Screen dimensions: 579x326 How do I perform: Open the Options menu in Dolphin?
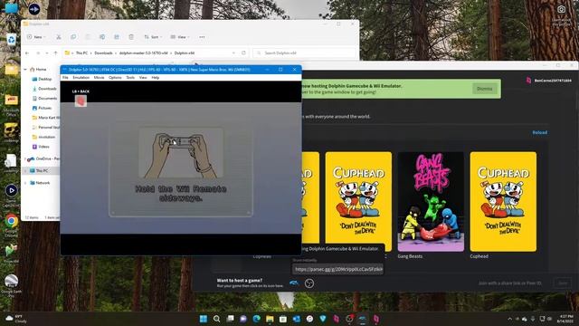coord(115,78)
